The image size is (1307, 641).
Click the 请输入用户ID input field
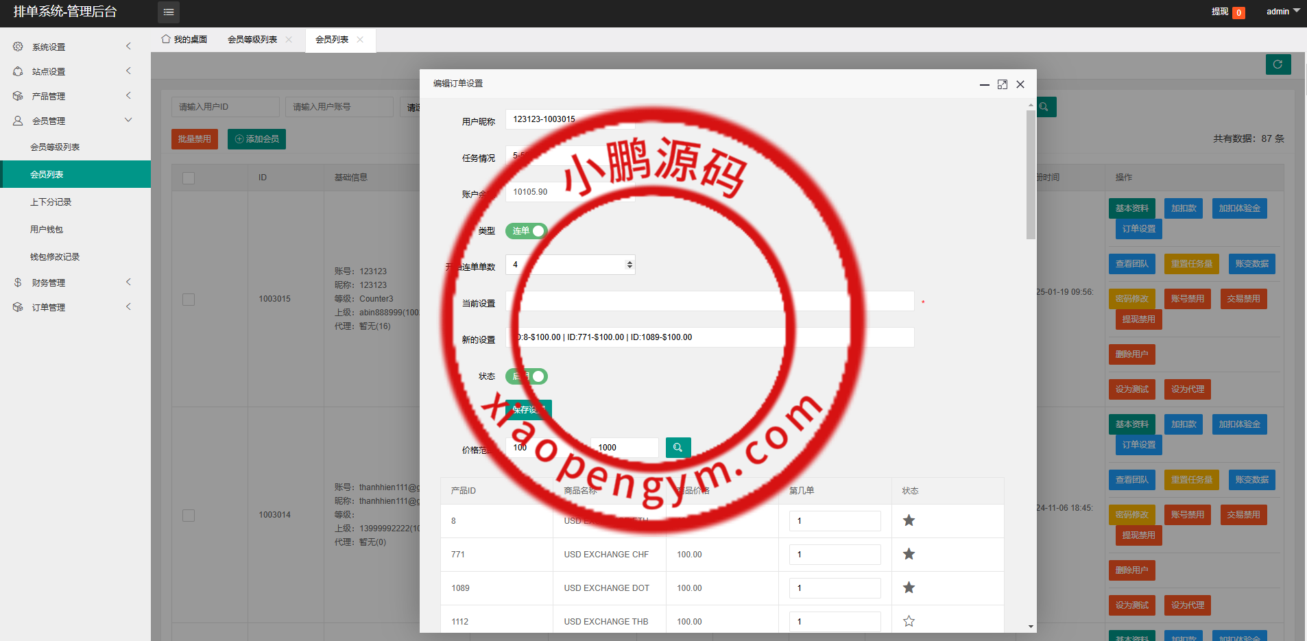(226, 107)
